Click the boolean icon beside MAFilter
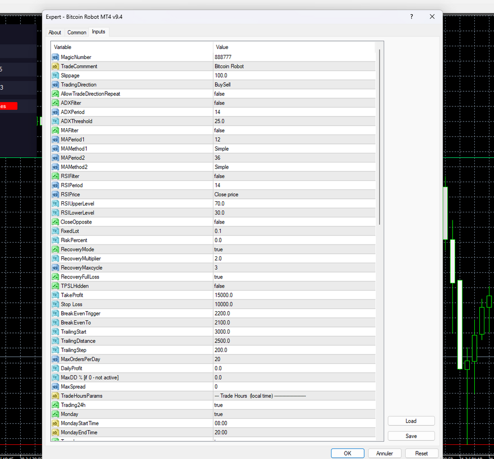The width and height of the screenshot is (494, 459). [55, 131]
